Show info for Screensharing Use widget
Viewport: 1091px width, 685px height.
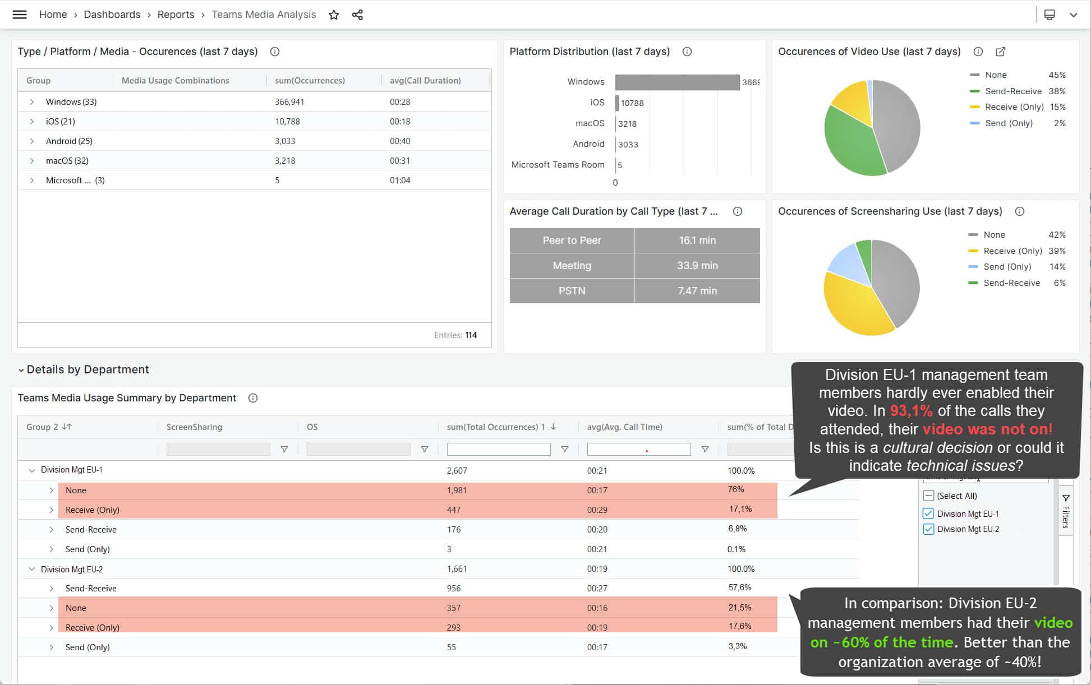click(1020, 211)
